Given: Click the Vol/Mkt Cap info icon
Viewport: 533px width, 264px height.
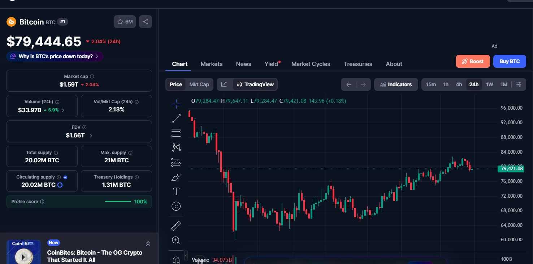Looking at the screenshot, I should tap(137, 102).
